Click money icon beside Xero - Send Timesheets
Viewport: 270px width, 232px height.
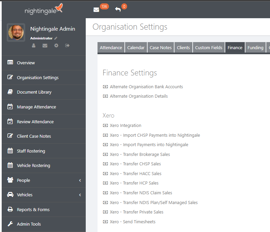pyautogui.click(x=105, y=222)
